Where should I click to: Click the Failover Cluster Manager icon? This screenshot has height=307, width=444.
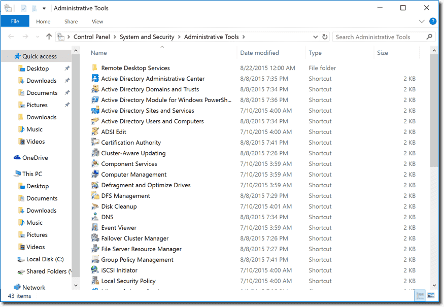95,238
